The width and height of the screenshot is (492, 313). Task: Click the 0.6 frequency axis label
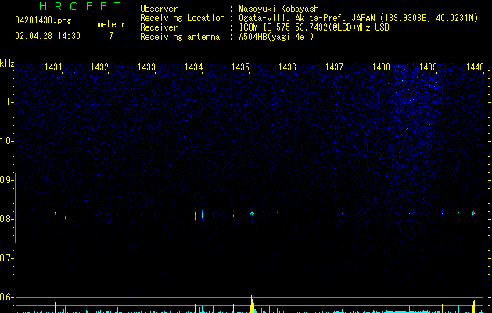point(6,297)
